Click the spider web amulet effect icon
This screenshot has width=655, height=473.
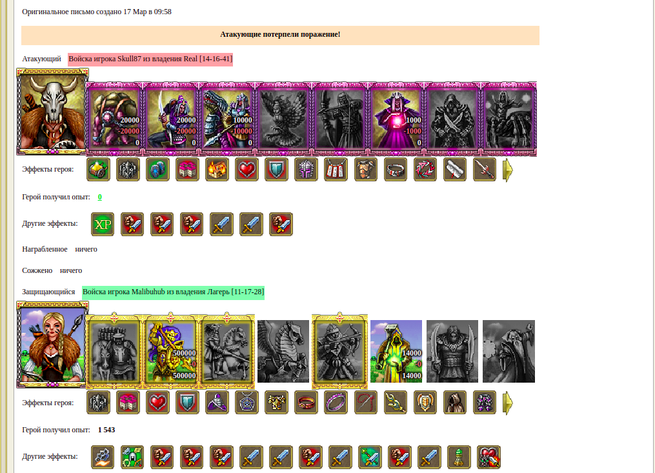(247, 403)
